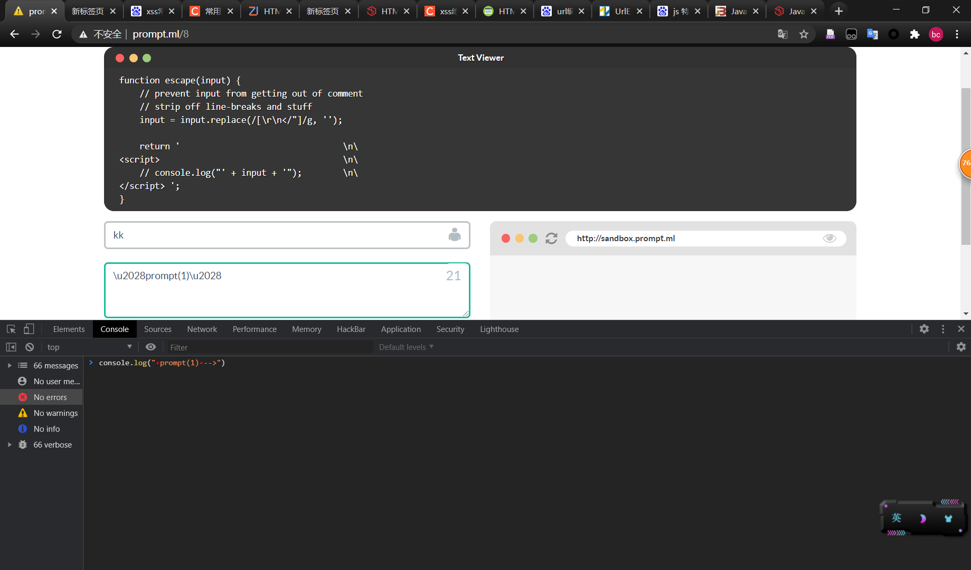
Task: Open the translate page icon in address bar
Action: click(x=783, y=34)
